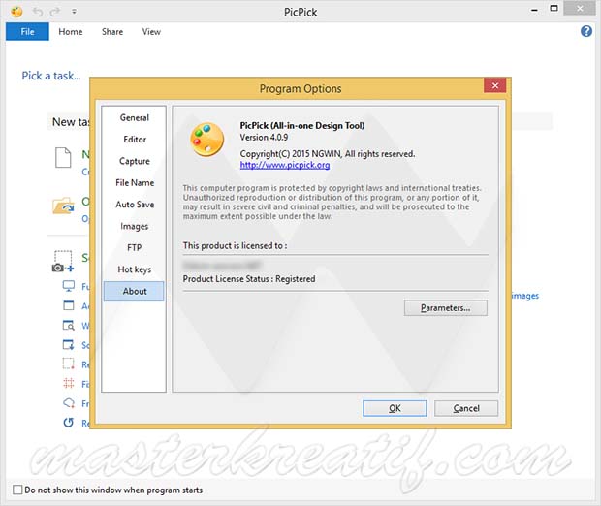Image resolution: width=601 pixels, height=506 pixels.
Task: Open the http://www.picpick.org link
Action: 285,165
